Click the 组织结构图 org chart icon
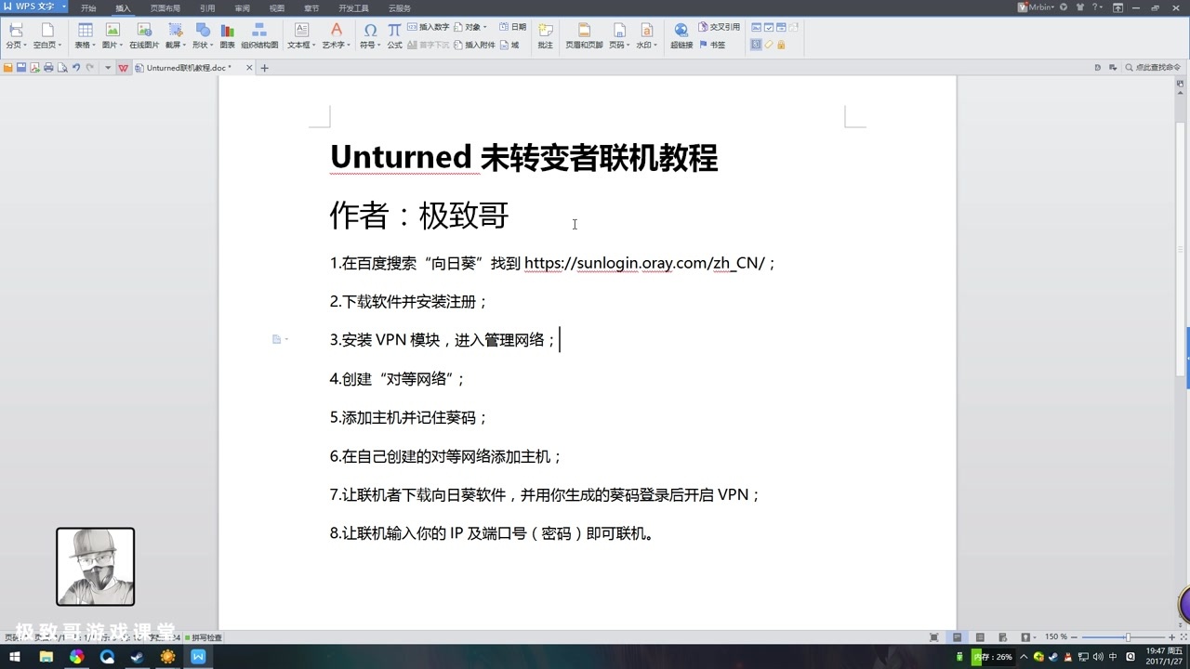Image resolution: width=1190 pixels, height=669 pixels. click(x=259, y=30)
